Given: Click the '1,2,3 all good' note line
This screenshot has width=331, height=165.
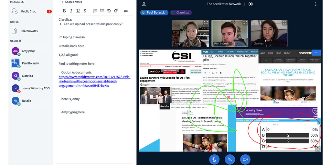Looking at the screenshot, I should tap(68, 55).
